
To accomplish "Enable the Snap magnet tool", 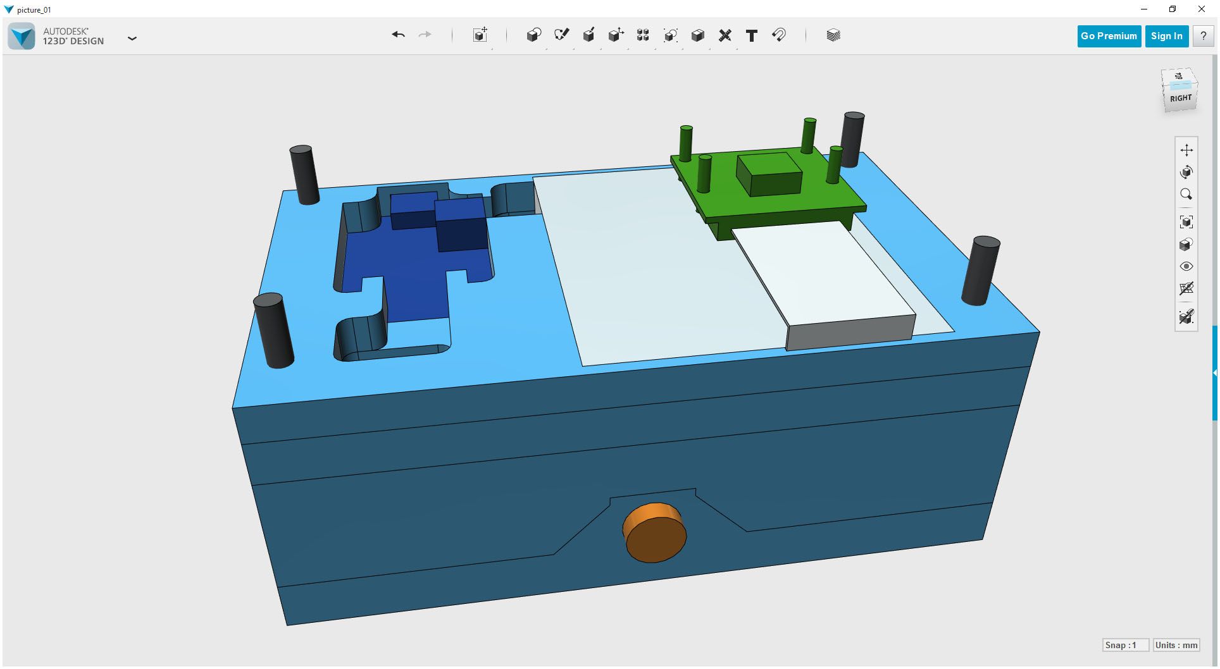I will click(779, 35).
